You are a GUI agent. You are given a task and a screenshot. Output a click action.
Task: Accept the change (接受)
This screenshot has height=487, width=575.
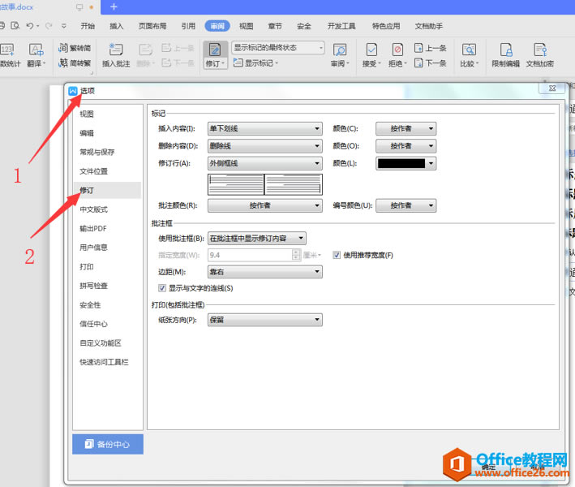click(371, 55)
